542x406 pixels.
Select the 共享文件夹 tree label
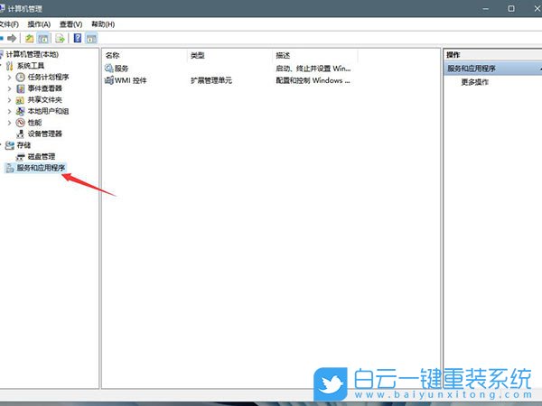tap(44, 100)
